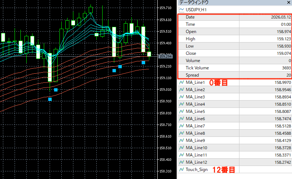The image size is (292, 179).
Task: Click the lowest blue square marker on chart
Action: pos(50,99)
